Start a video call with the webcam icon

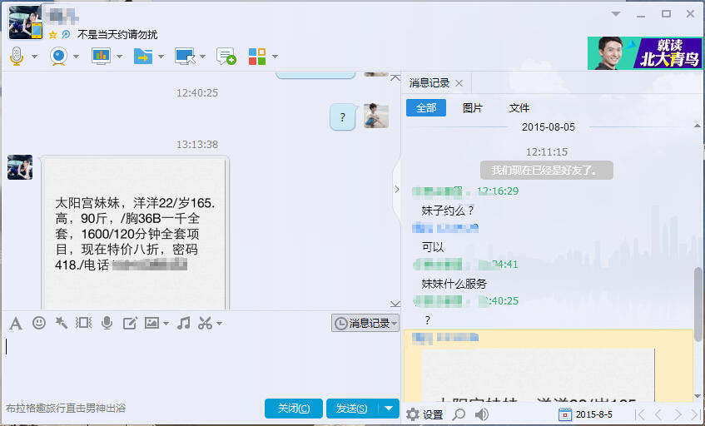click(58, 57)
